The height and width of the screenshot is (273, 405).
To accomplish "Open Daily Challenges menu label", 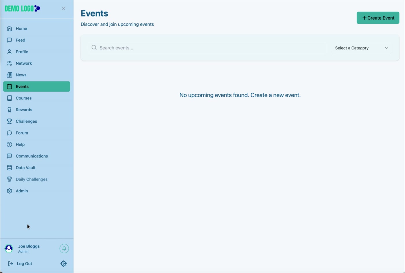I will coord(32,179).
